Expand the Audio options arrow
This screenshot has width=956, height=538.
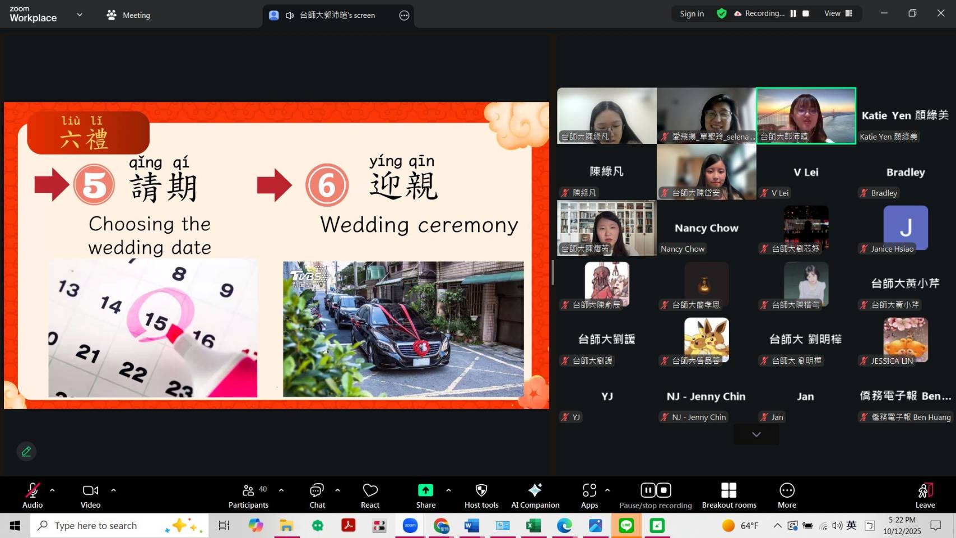point(52,489)
